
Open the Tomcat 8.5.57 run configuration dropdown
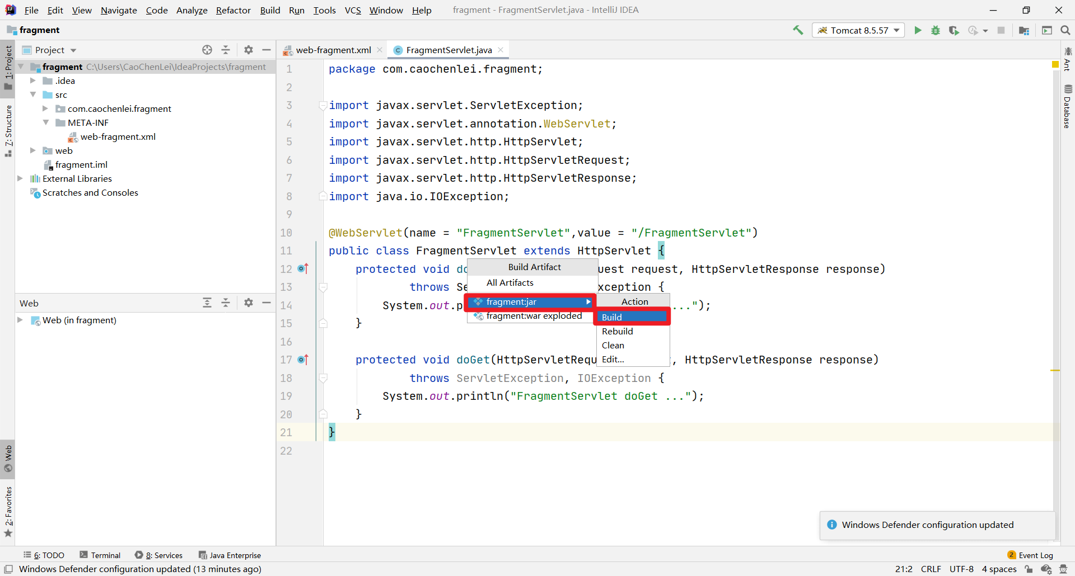point(859,30)
